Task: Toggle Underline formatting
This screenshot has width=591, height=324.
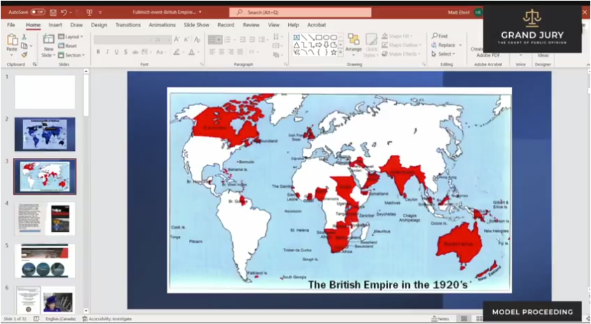Action: [117, 52]
